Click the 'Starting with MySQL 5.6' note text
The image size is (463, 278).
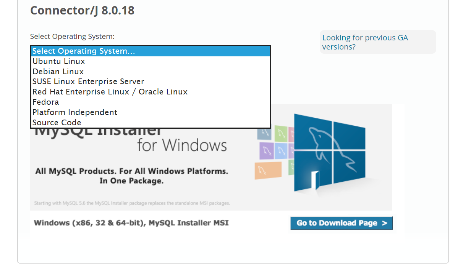click(x=132, y=203)
